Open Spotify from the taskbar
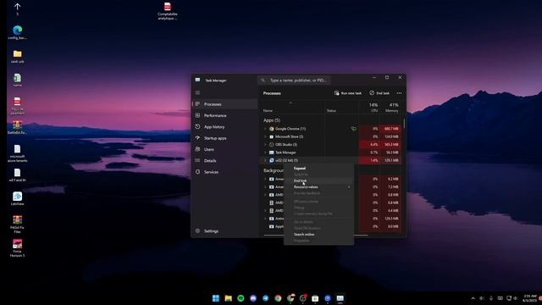The width and height of the screenshot is (542, 305). click(x=241, y=298)
